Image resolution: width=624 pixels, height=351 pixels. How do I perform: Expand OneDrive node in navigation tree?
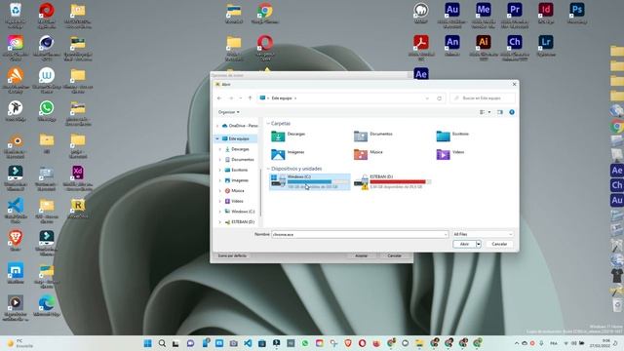click(x=217, y=126)
